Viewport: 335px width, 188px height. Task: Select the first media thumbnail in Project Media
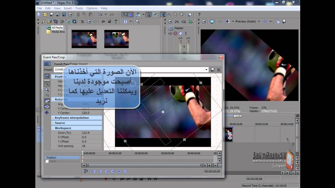(x=84, y=39)
